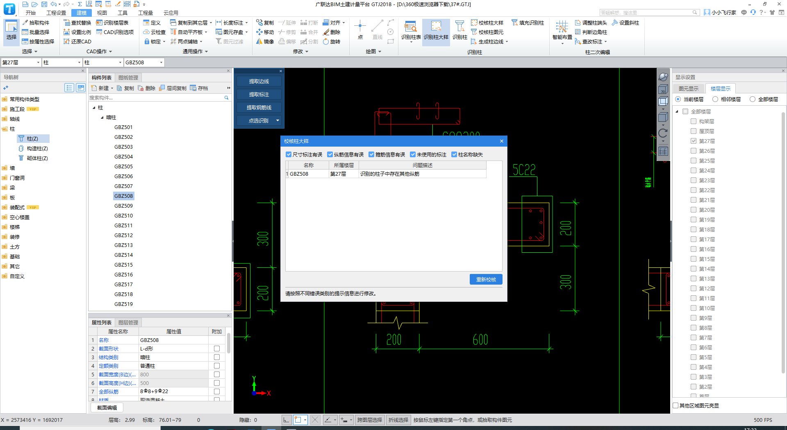Enable 其他区域图元亮显 checkbox
The width and height of the screenshot is (787, 430).
[x=676, y=405]
